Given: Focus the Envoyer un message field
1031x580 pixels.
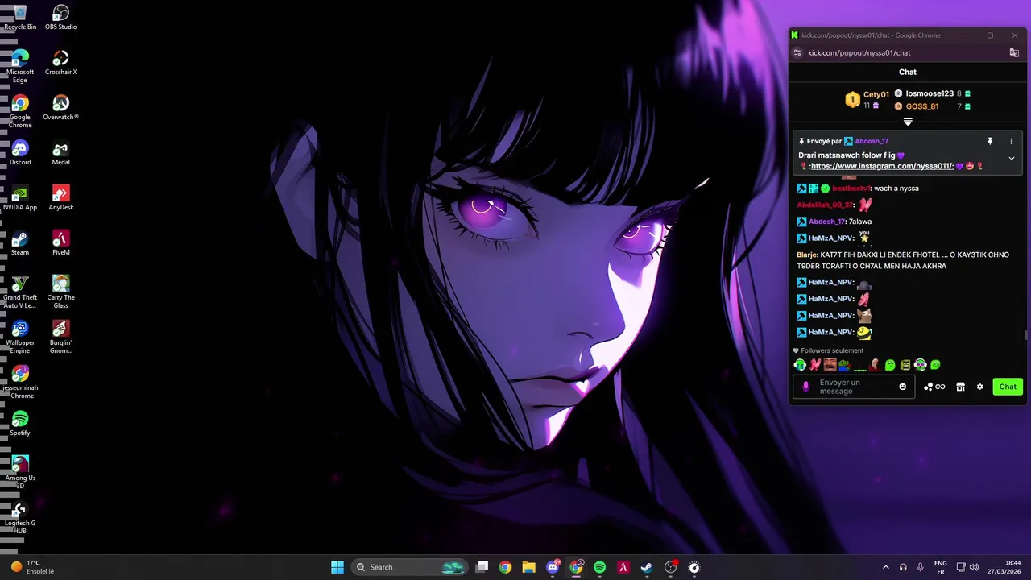Looking at the screenshot, I should [854, 387].
